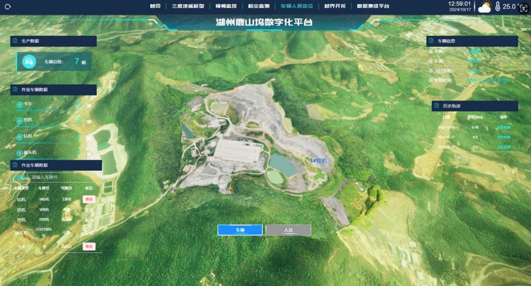Click the icon beside 当日里程 field
531x286 pixels.
click(x=431, y=71)
